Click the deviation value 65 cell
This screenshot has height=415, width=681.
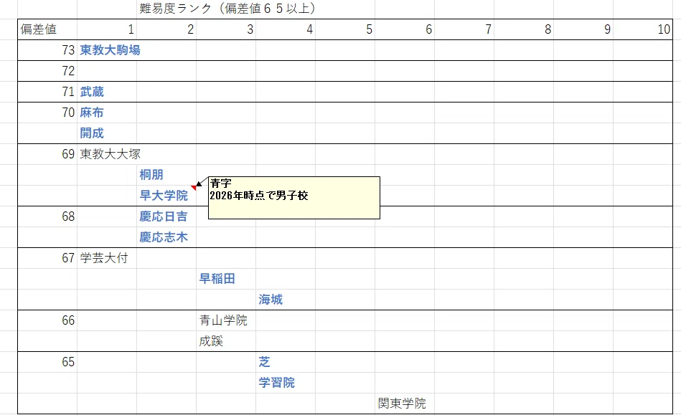point(47,362)
